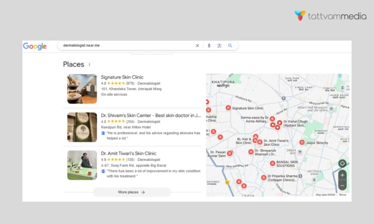Click the '181, Khandaka Tower, Amrapali Marg' address
The image size is (374, 224).
(131, 89)
